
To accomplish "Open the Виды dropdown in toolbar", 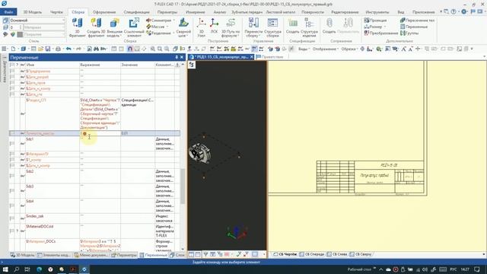I will coord(304,49).
